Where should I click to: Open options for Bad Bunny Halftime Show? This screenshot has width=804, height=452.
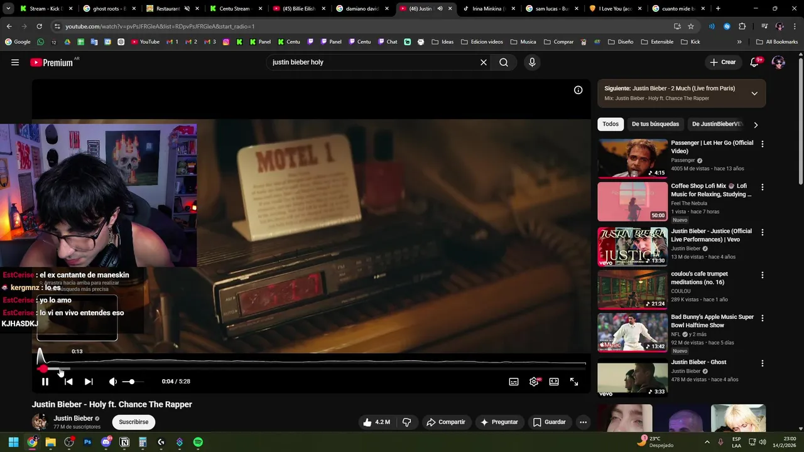pos(763,318)
